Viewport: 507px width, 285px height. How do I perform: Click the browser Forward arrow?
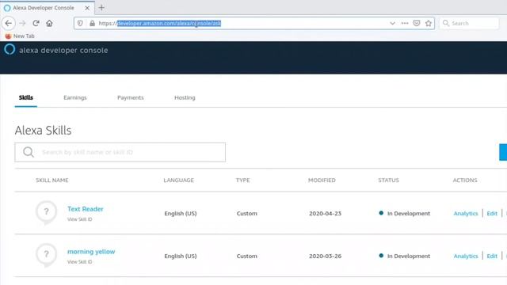click(x=22, y=23)
